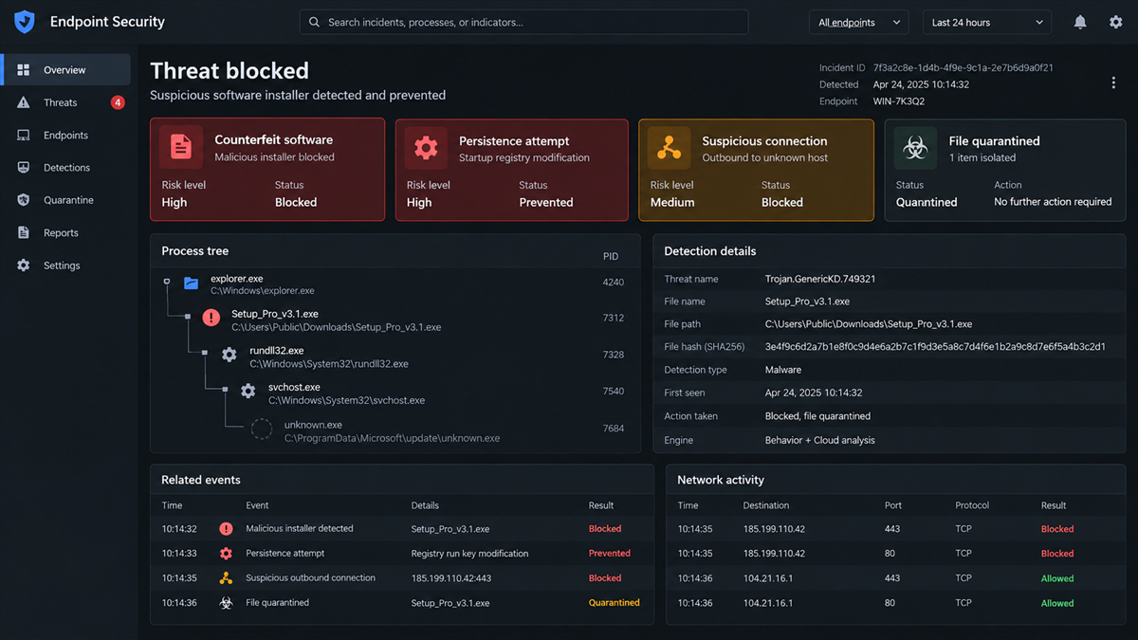The width and height of the screenshot is (1138, 640).
Task: Click 104.21.16.1 destination on port 443
Action: (768, 578)
